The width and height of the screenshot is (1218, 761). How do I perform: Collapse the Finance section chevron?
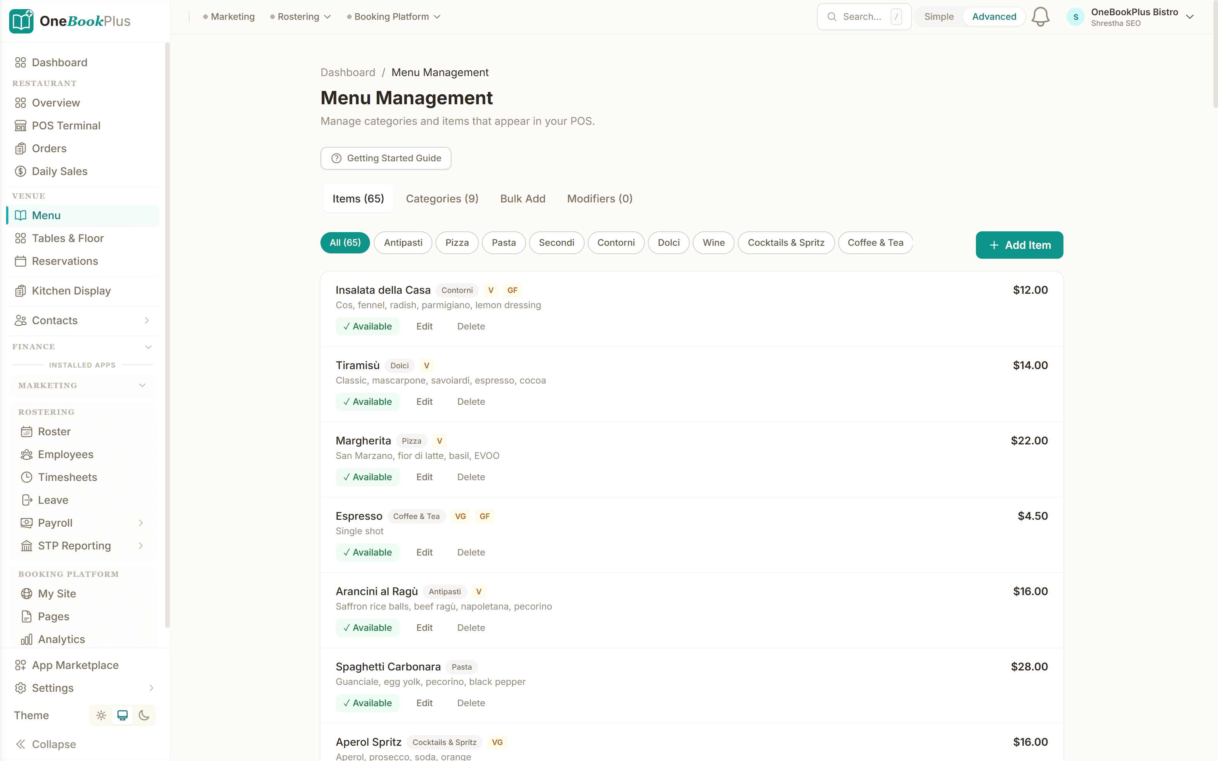click(148, 347)
